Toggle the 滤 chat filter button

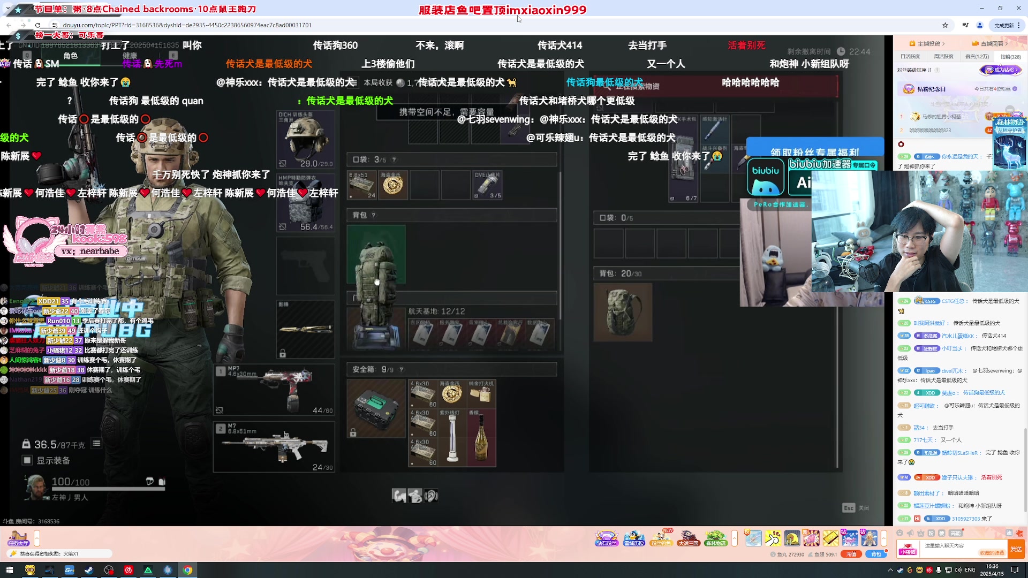click(1009, 533)
